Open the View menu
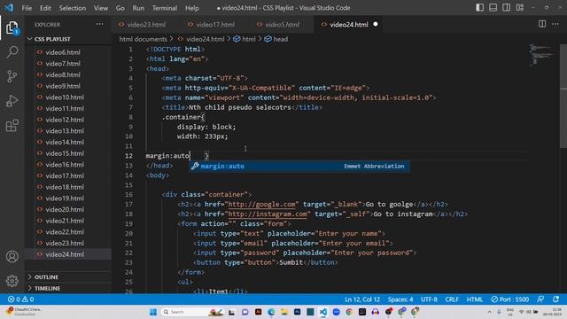The image size is (567, 319). [101, 8]
